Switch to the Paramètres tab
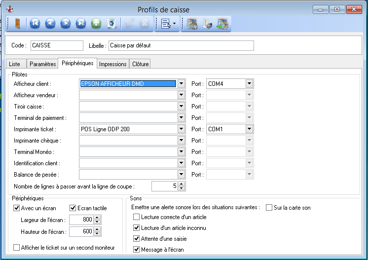This screenshot has width=368, height=260. pos(43,64)
